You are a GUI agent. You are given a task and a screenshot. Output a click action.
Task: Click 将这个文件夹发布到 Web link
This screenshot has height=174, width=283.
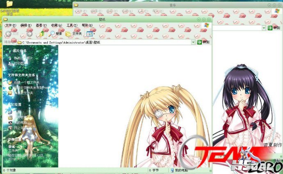tap(31, 88)
